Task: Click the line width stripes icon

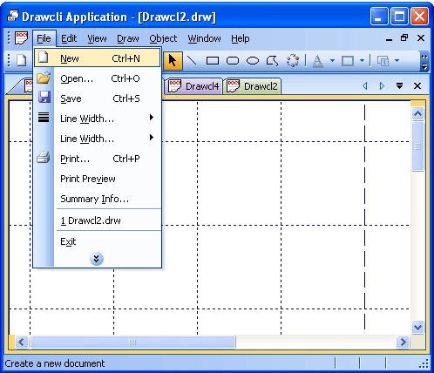Action: pyautogui.click(x=44, y=118)
